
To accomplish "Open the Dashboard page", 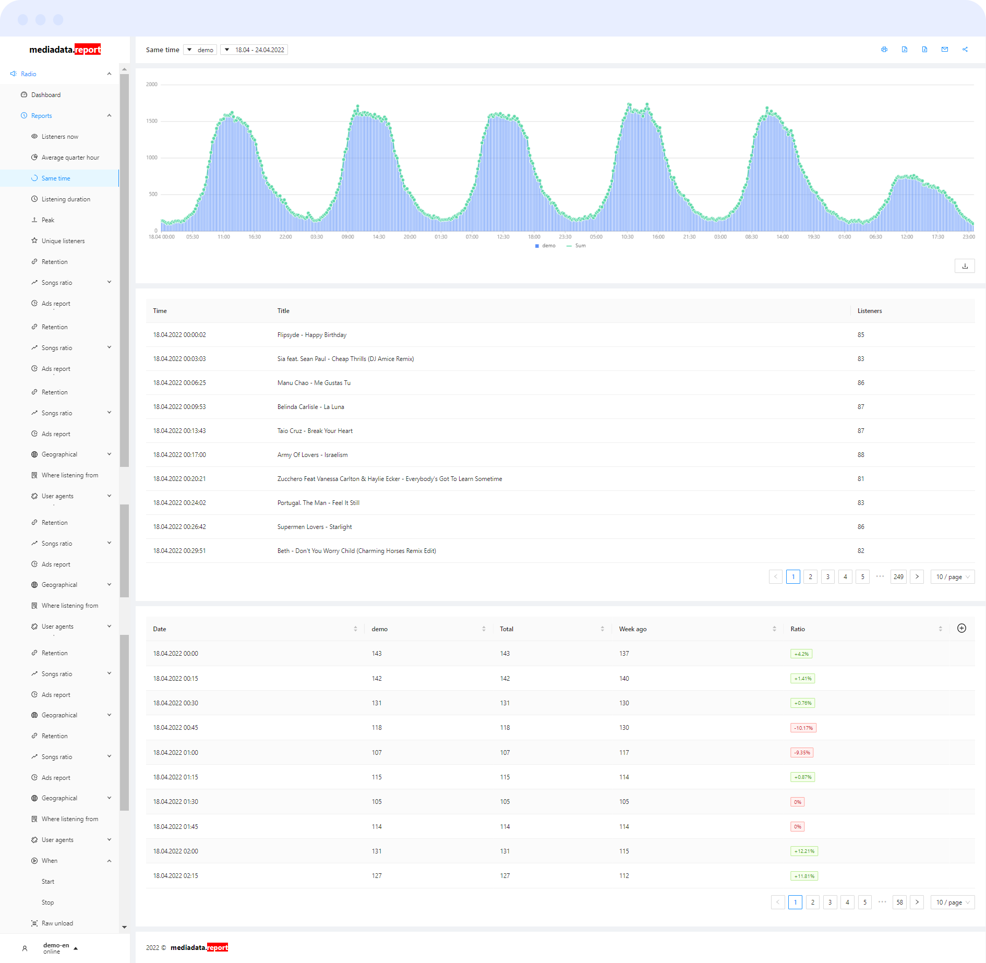I will 46,94.
